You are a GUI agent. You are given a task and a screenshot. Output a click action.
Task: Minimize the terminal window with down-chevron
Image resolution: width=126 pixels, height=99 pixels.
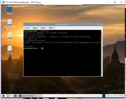pyautogui.click(x=95, y=24)
